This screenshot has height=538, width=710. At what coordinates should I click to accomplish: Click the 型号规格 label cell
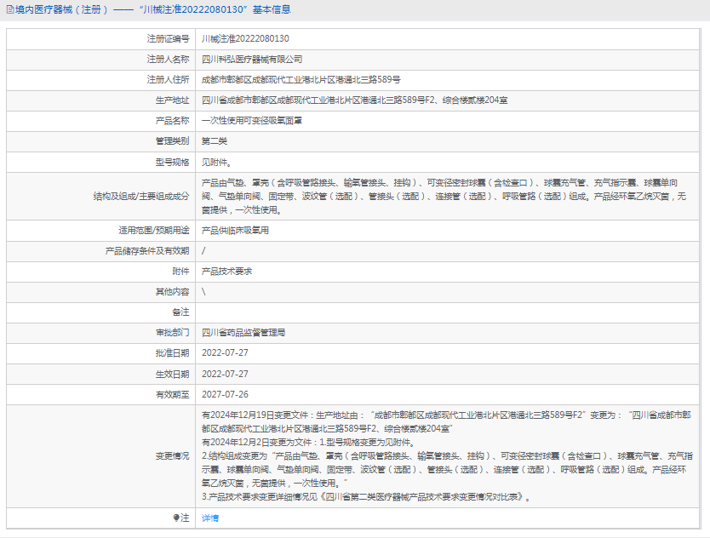click(101, 162)
